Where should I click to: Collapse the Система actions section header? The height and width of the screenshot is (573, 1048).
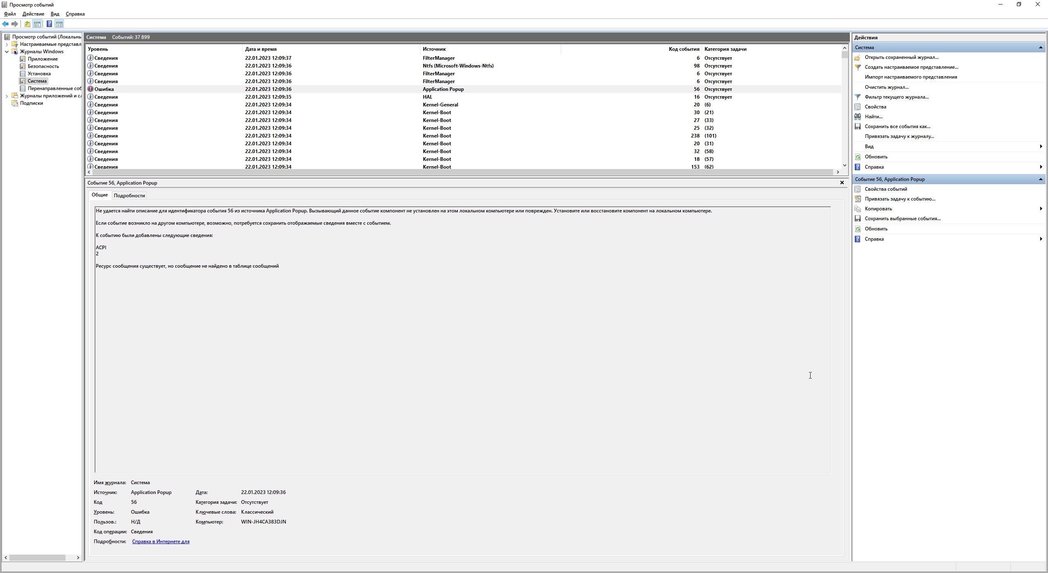[x=1040, y=47]
